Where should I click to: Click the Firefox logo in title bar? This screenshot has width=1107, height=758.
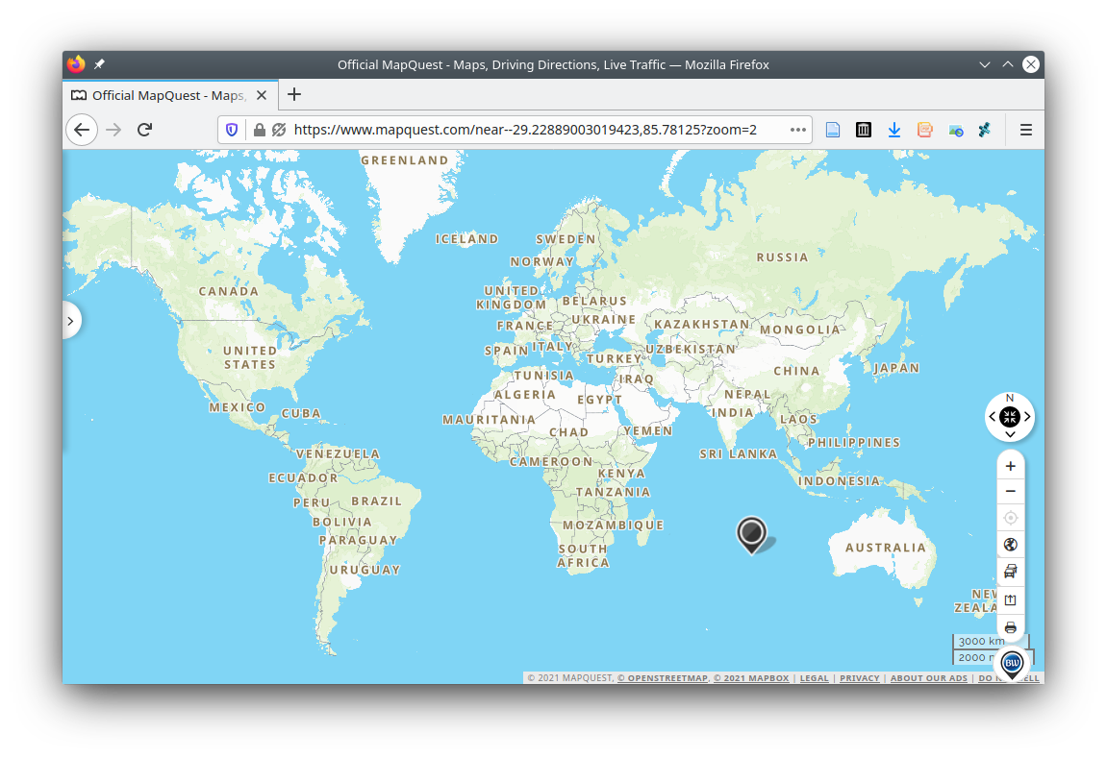coord(76,64)
